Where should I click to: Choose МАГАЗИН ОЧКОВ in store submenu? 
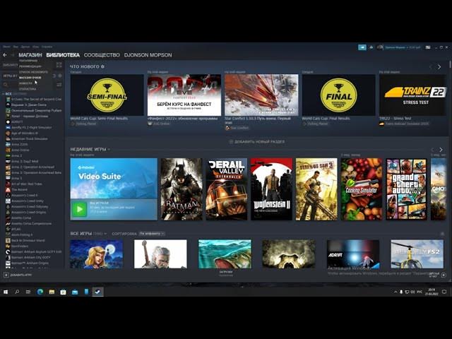30,78
